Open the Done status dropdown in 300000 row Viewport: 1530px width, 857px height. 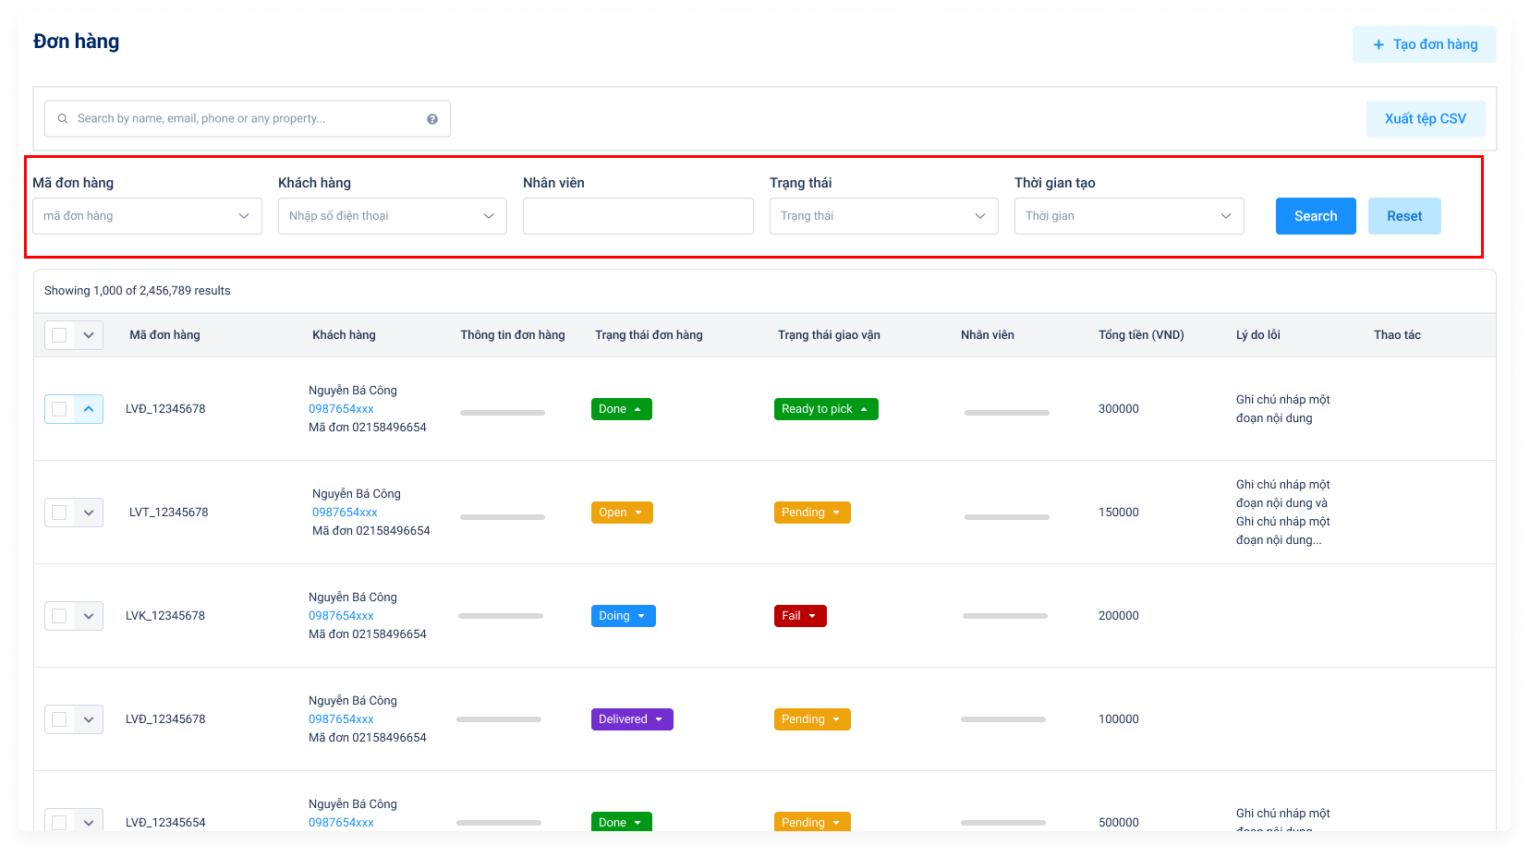(622, 409)
